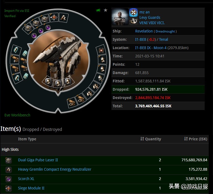Open the Tenal region link

164,39
